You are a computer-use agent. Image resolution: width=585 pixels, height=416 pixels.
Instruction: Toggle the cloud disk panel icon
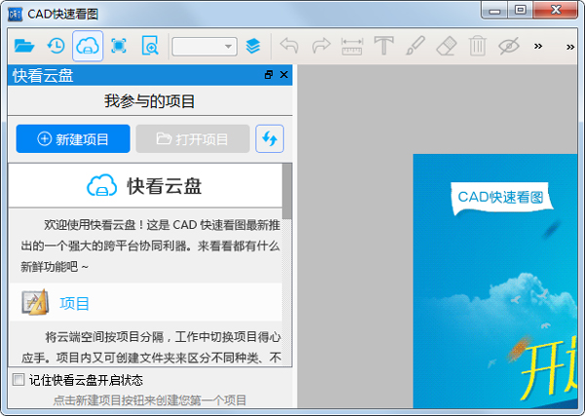88,46
